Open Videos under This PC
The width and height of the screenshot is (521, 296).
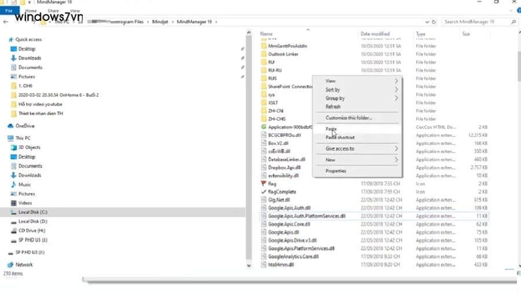(25, 203)
